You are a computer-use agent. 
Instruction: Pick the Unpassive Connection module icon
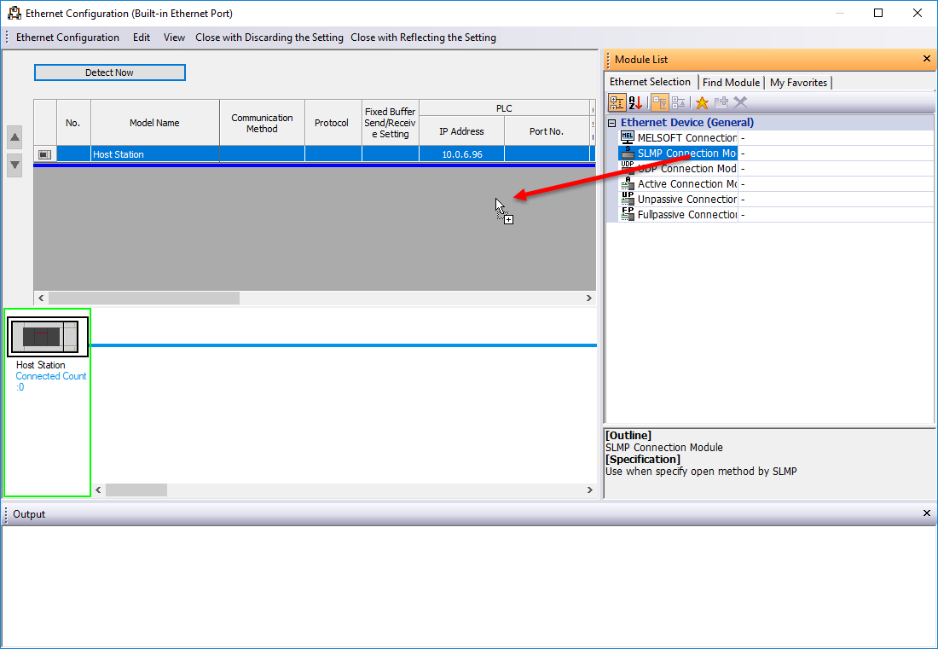click(628, 200)
